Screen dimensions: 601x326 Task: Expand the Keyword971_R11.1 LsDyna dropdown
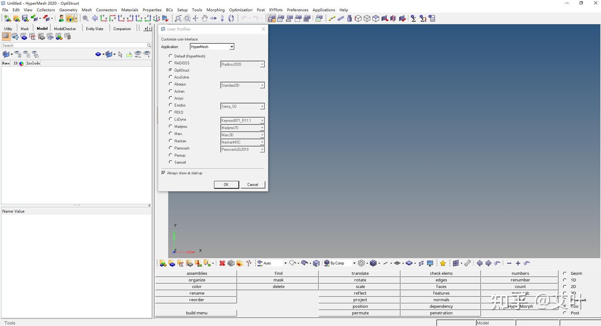tap(262, 121)
